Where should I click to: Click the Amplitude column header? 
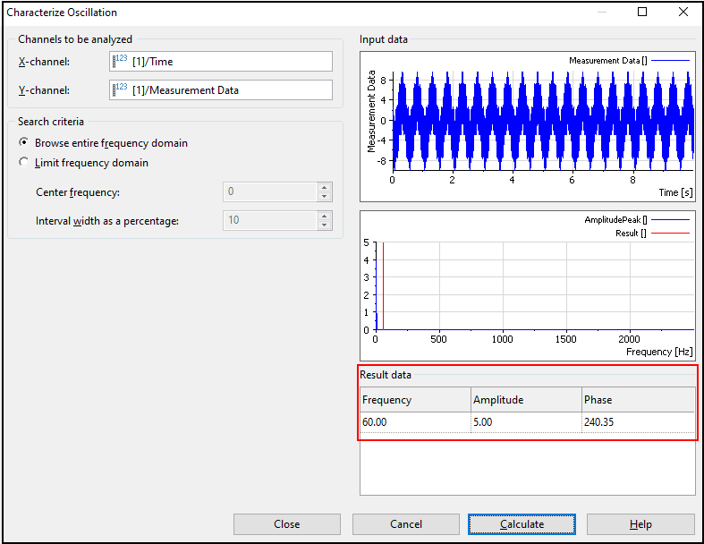(x=525, y=400)
